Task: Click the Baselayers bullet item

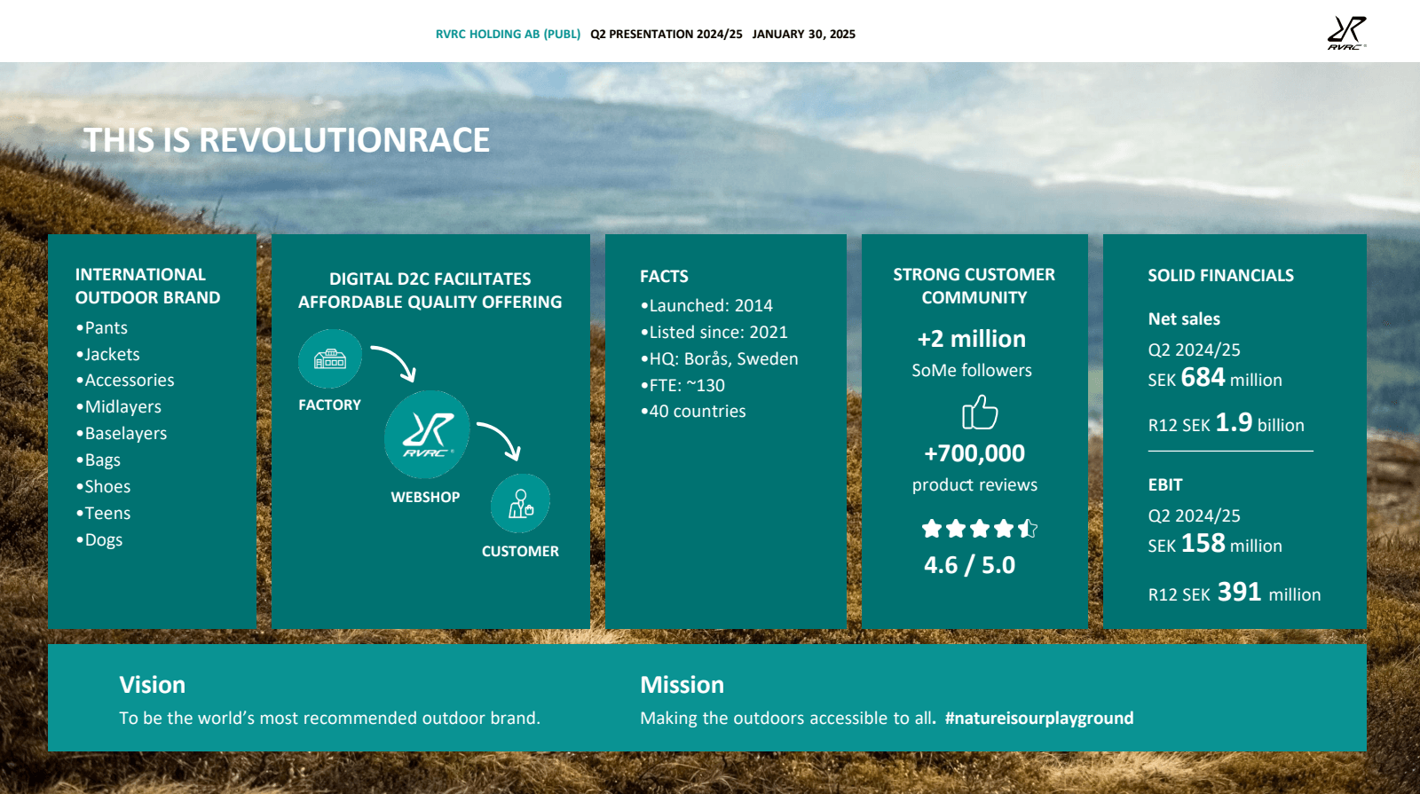Action: [x=122, y=433]
